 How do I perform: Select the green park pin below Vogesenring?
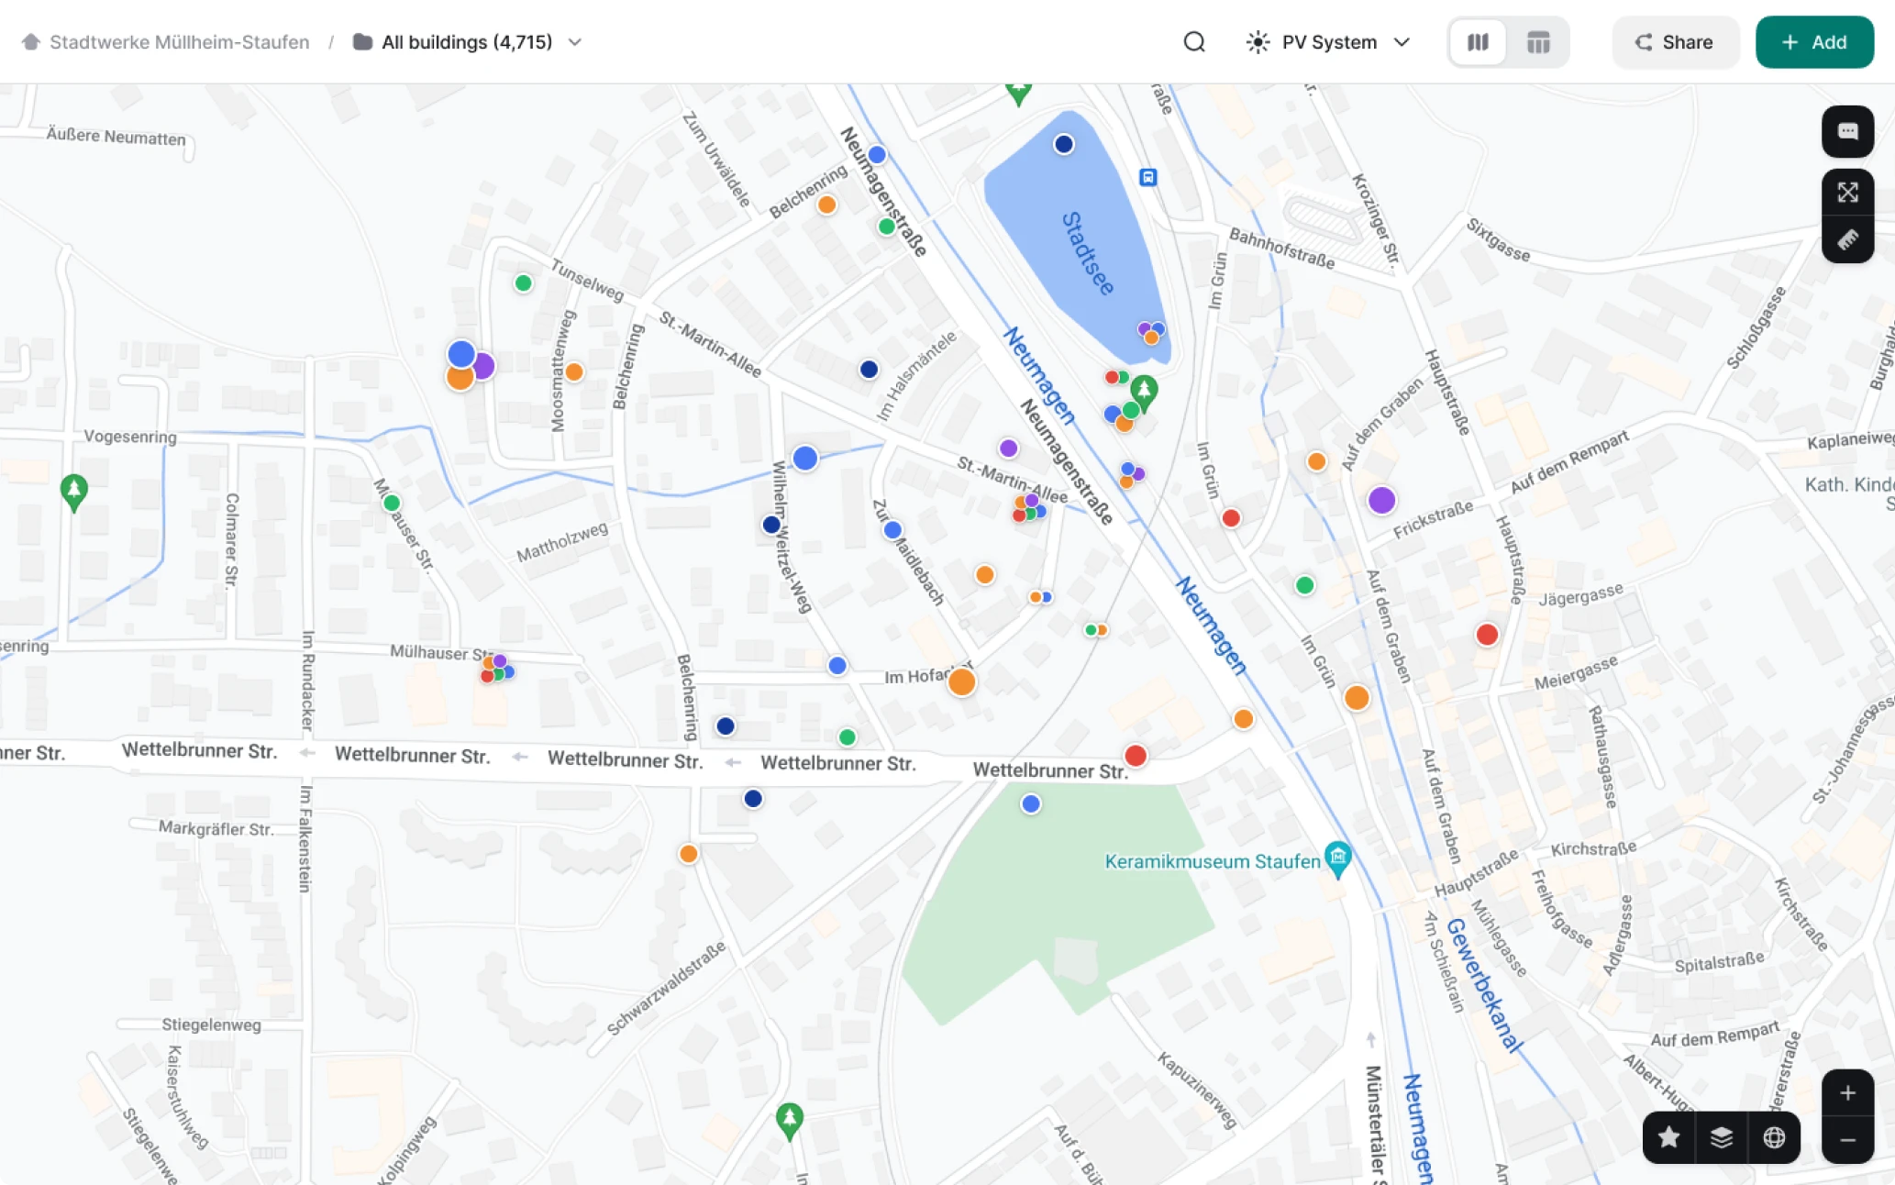(x=74, y=492)
